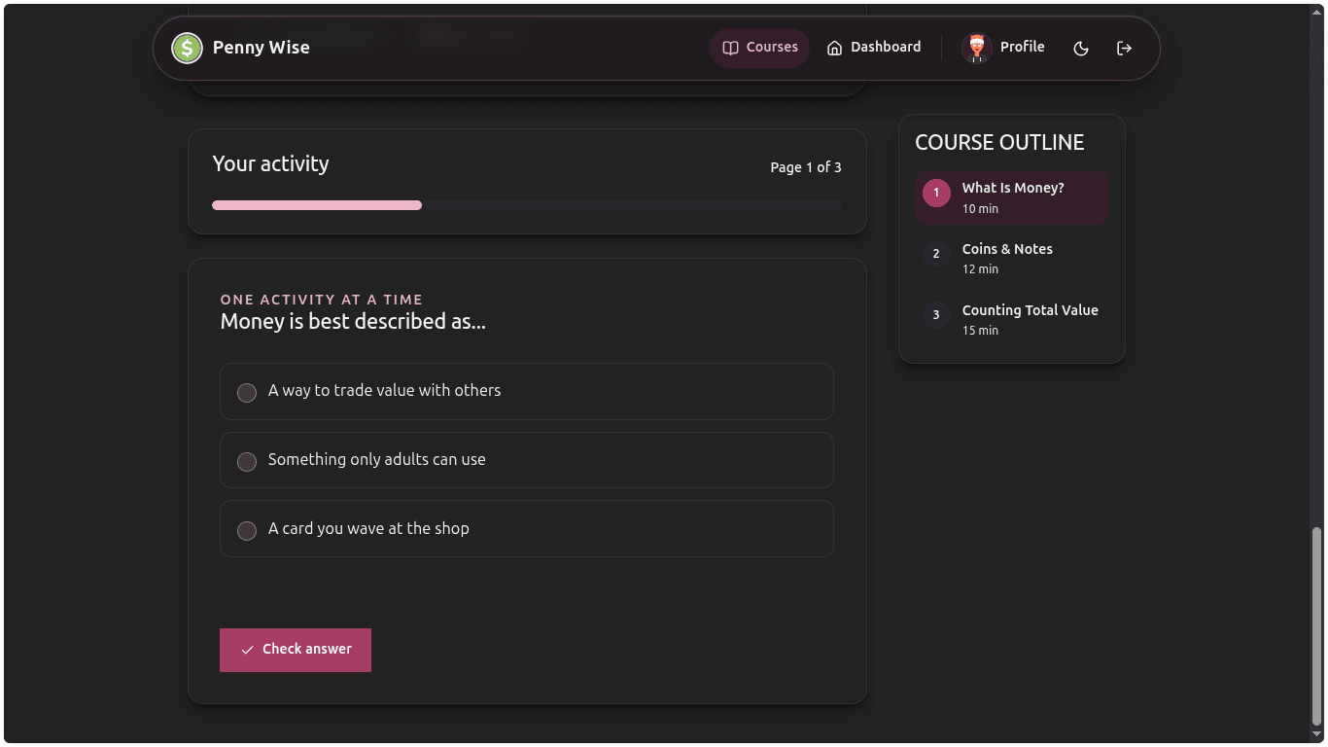Screen dimensions: 1328x747
Task: Click the "COURSE OUTLINE" heading
Action: (999, 142)
